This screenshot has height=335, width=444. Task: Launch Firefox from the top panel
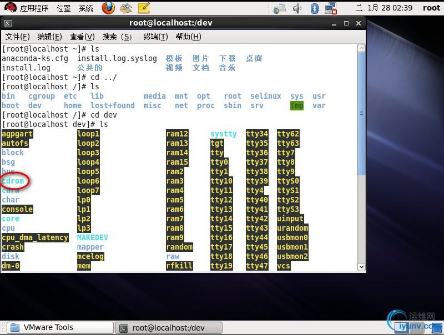point(108,8)
